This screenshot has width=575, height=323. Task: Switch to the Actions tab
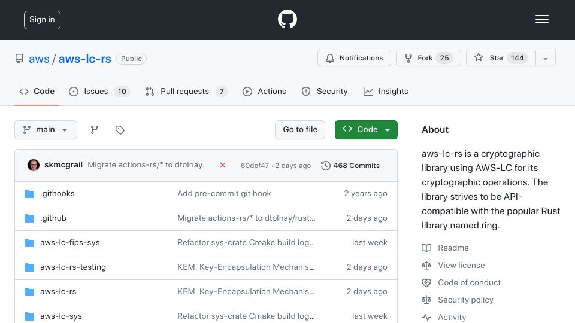(264, 91)
